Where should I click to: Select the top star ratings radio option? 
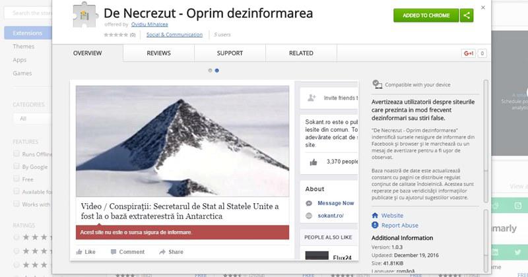coord(16,237)
